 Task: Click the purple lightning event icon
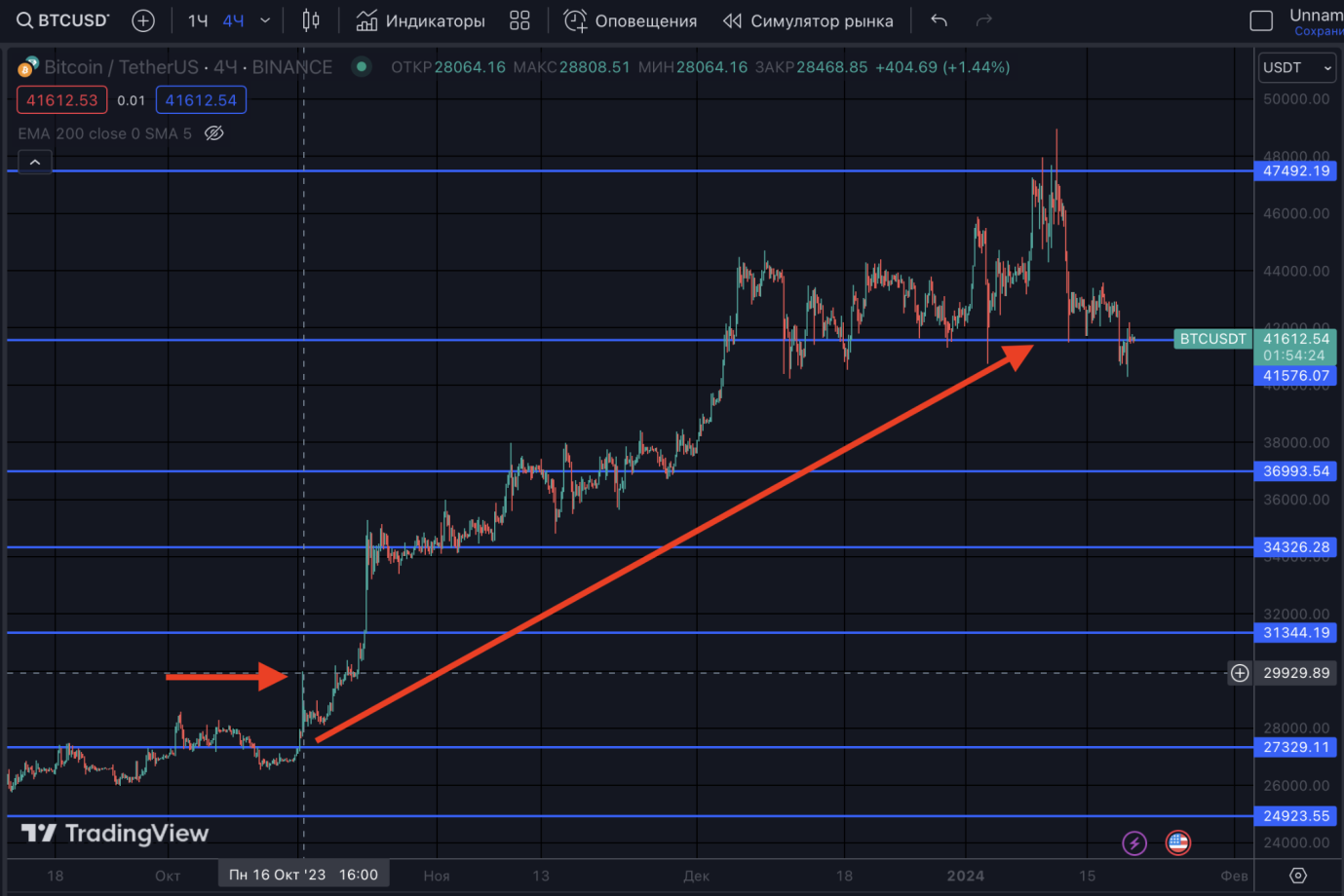click(x=1134, y=843)
